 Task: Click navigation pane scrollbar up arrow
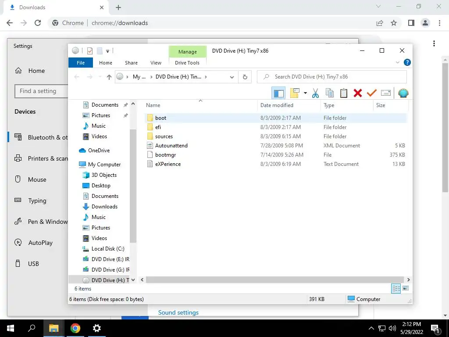(x=133, y=104)
